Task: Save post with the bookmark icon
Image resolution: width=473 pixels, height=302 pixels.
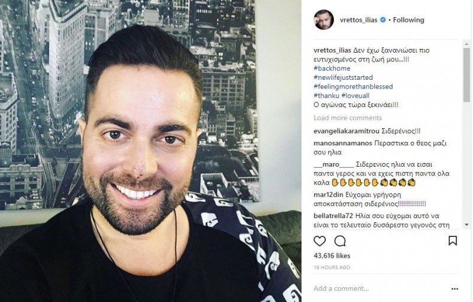Action: click(x=452, y=241)
